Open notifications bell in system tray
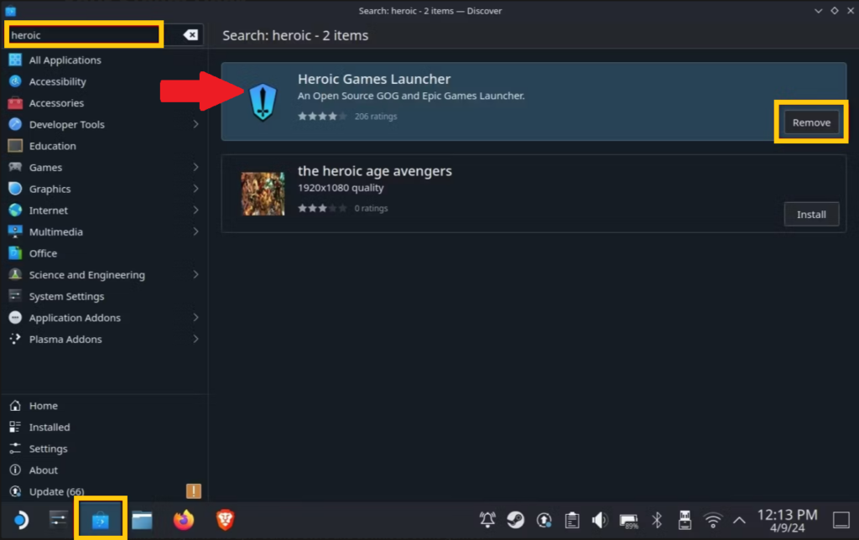 [487, 520]
